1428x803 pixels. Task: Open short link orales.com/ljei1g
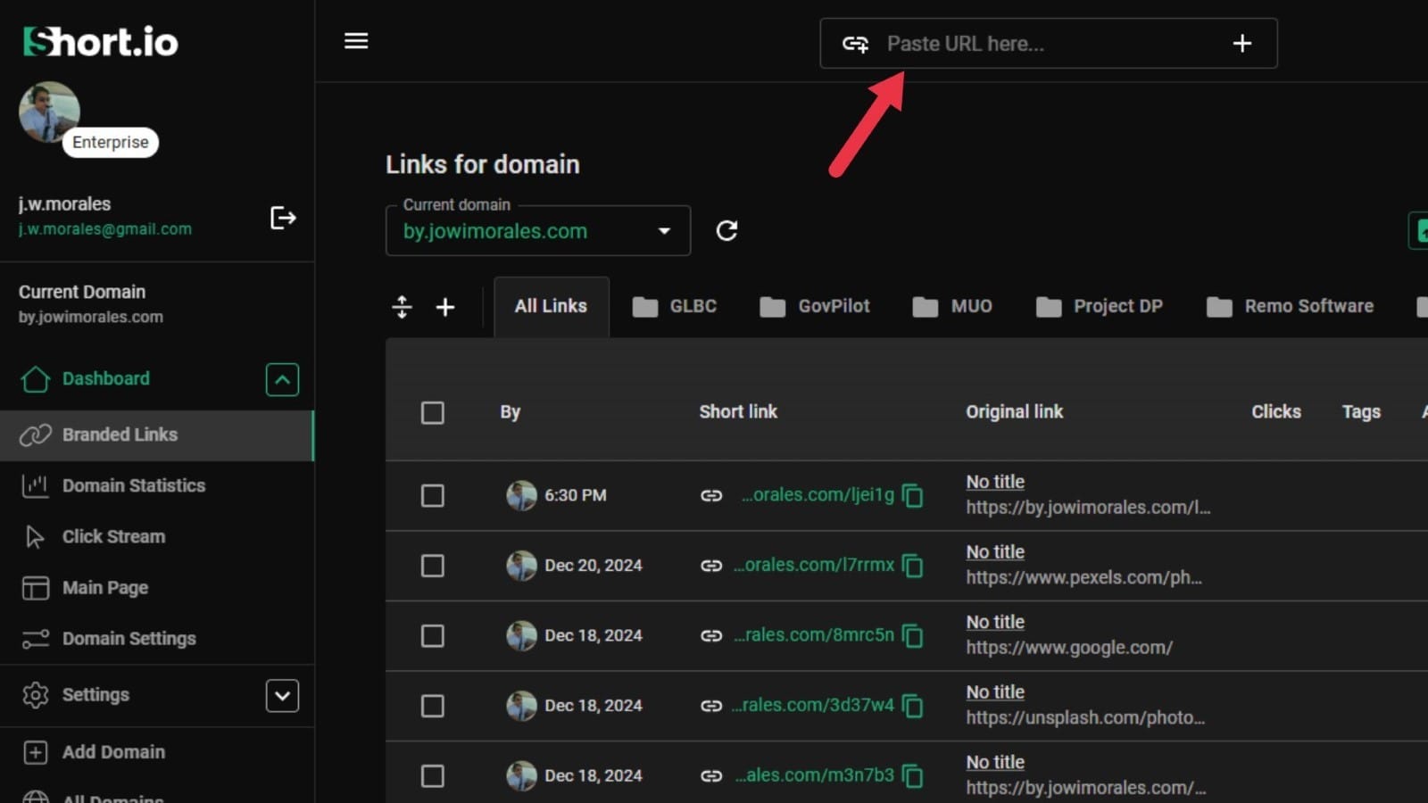818,495
